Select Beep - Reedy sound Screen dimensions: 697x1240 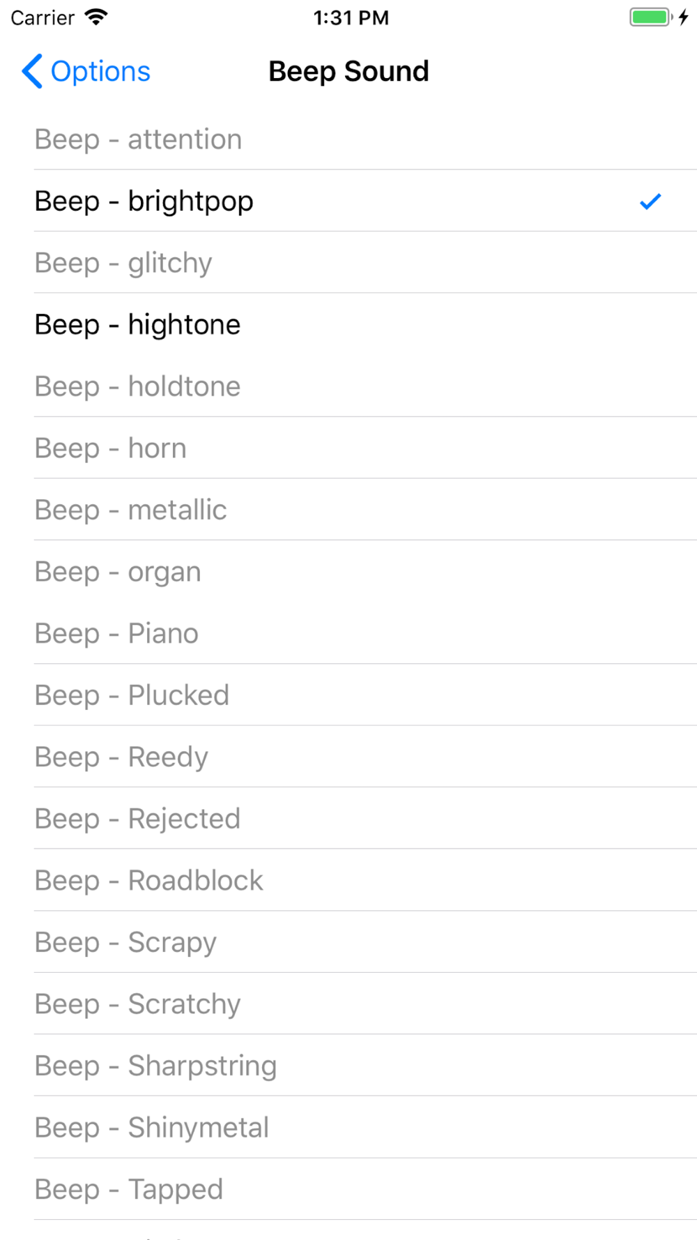click(348, 757)
